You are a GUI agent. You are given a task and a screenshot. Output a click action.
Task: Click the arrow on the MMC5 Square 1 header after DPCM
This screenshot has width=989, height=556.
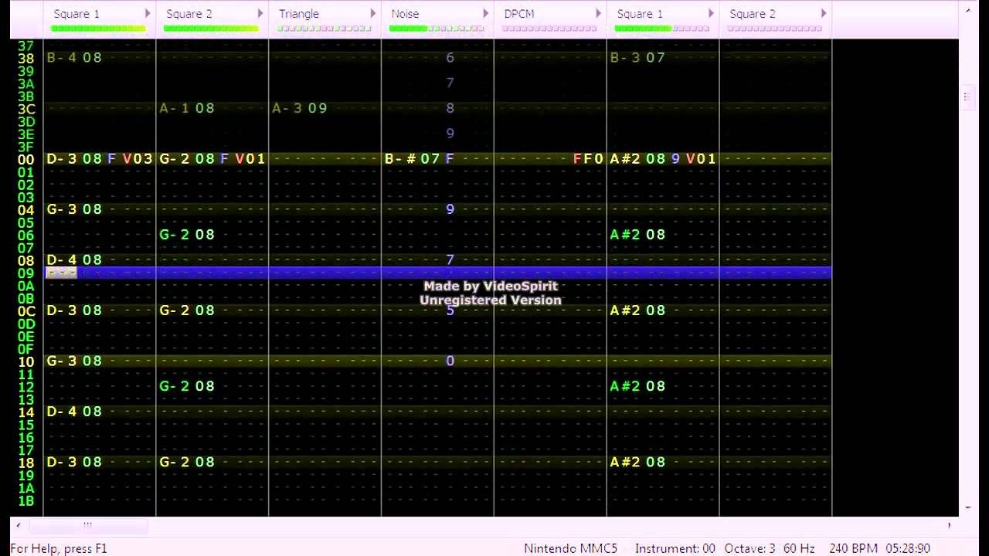click(x=711, y=14)
